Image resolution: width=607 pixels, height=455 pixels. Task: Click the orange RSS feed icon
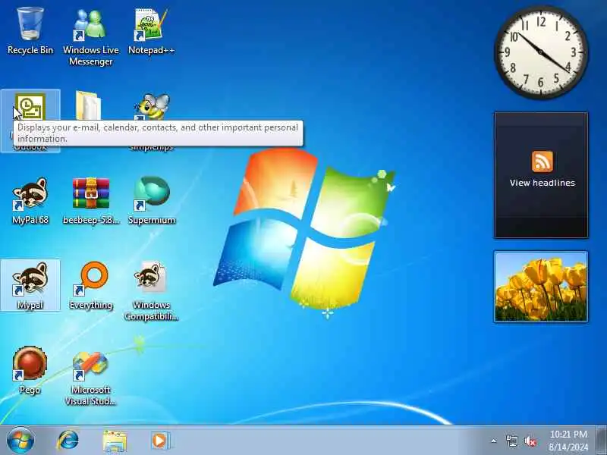click(542, 161)
